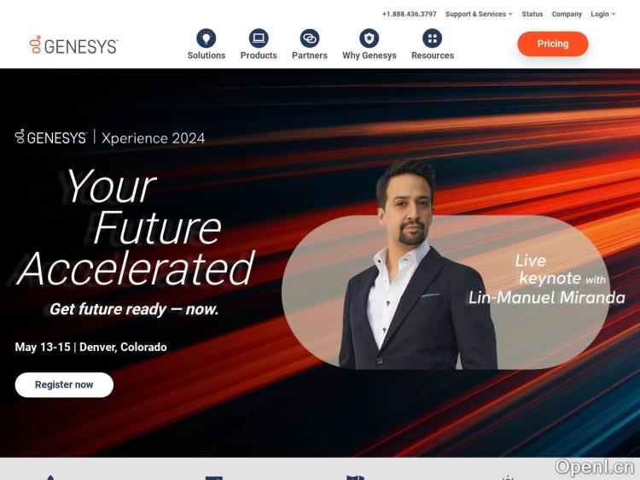This screenshot has width=640, height=480.
Task: Open the Company link in top bar
Action: click(567, 14)
